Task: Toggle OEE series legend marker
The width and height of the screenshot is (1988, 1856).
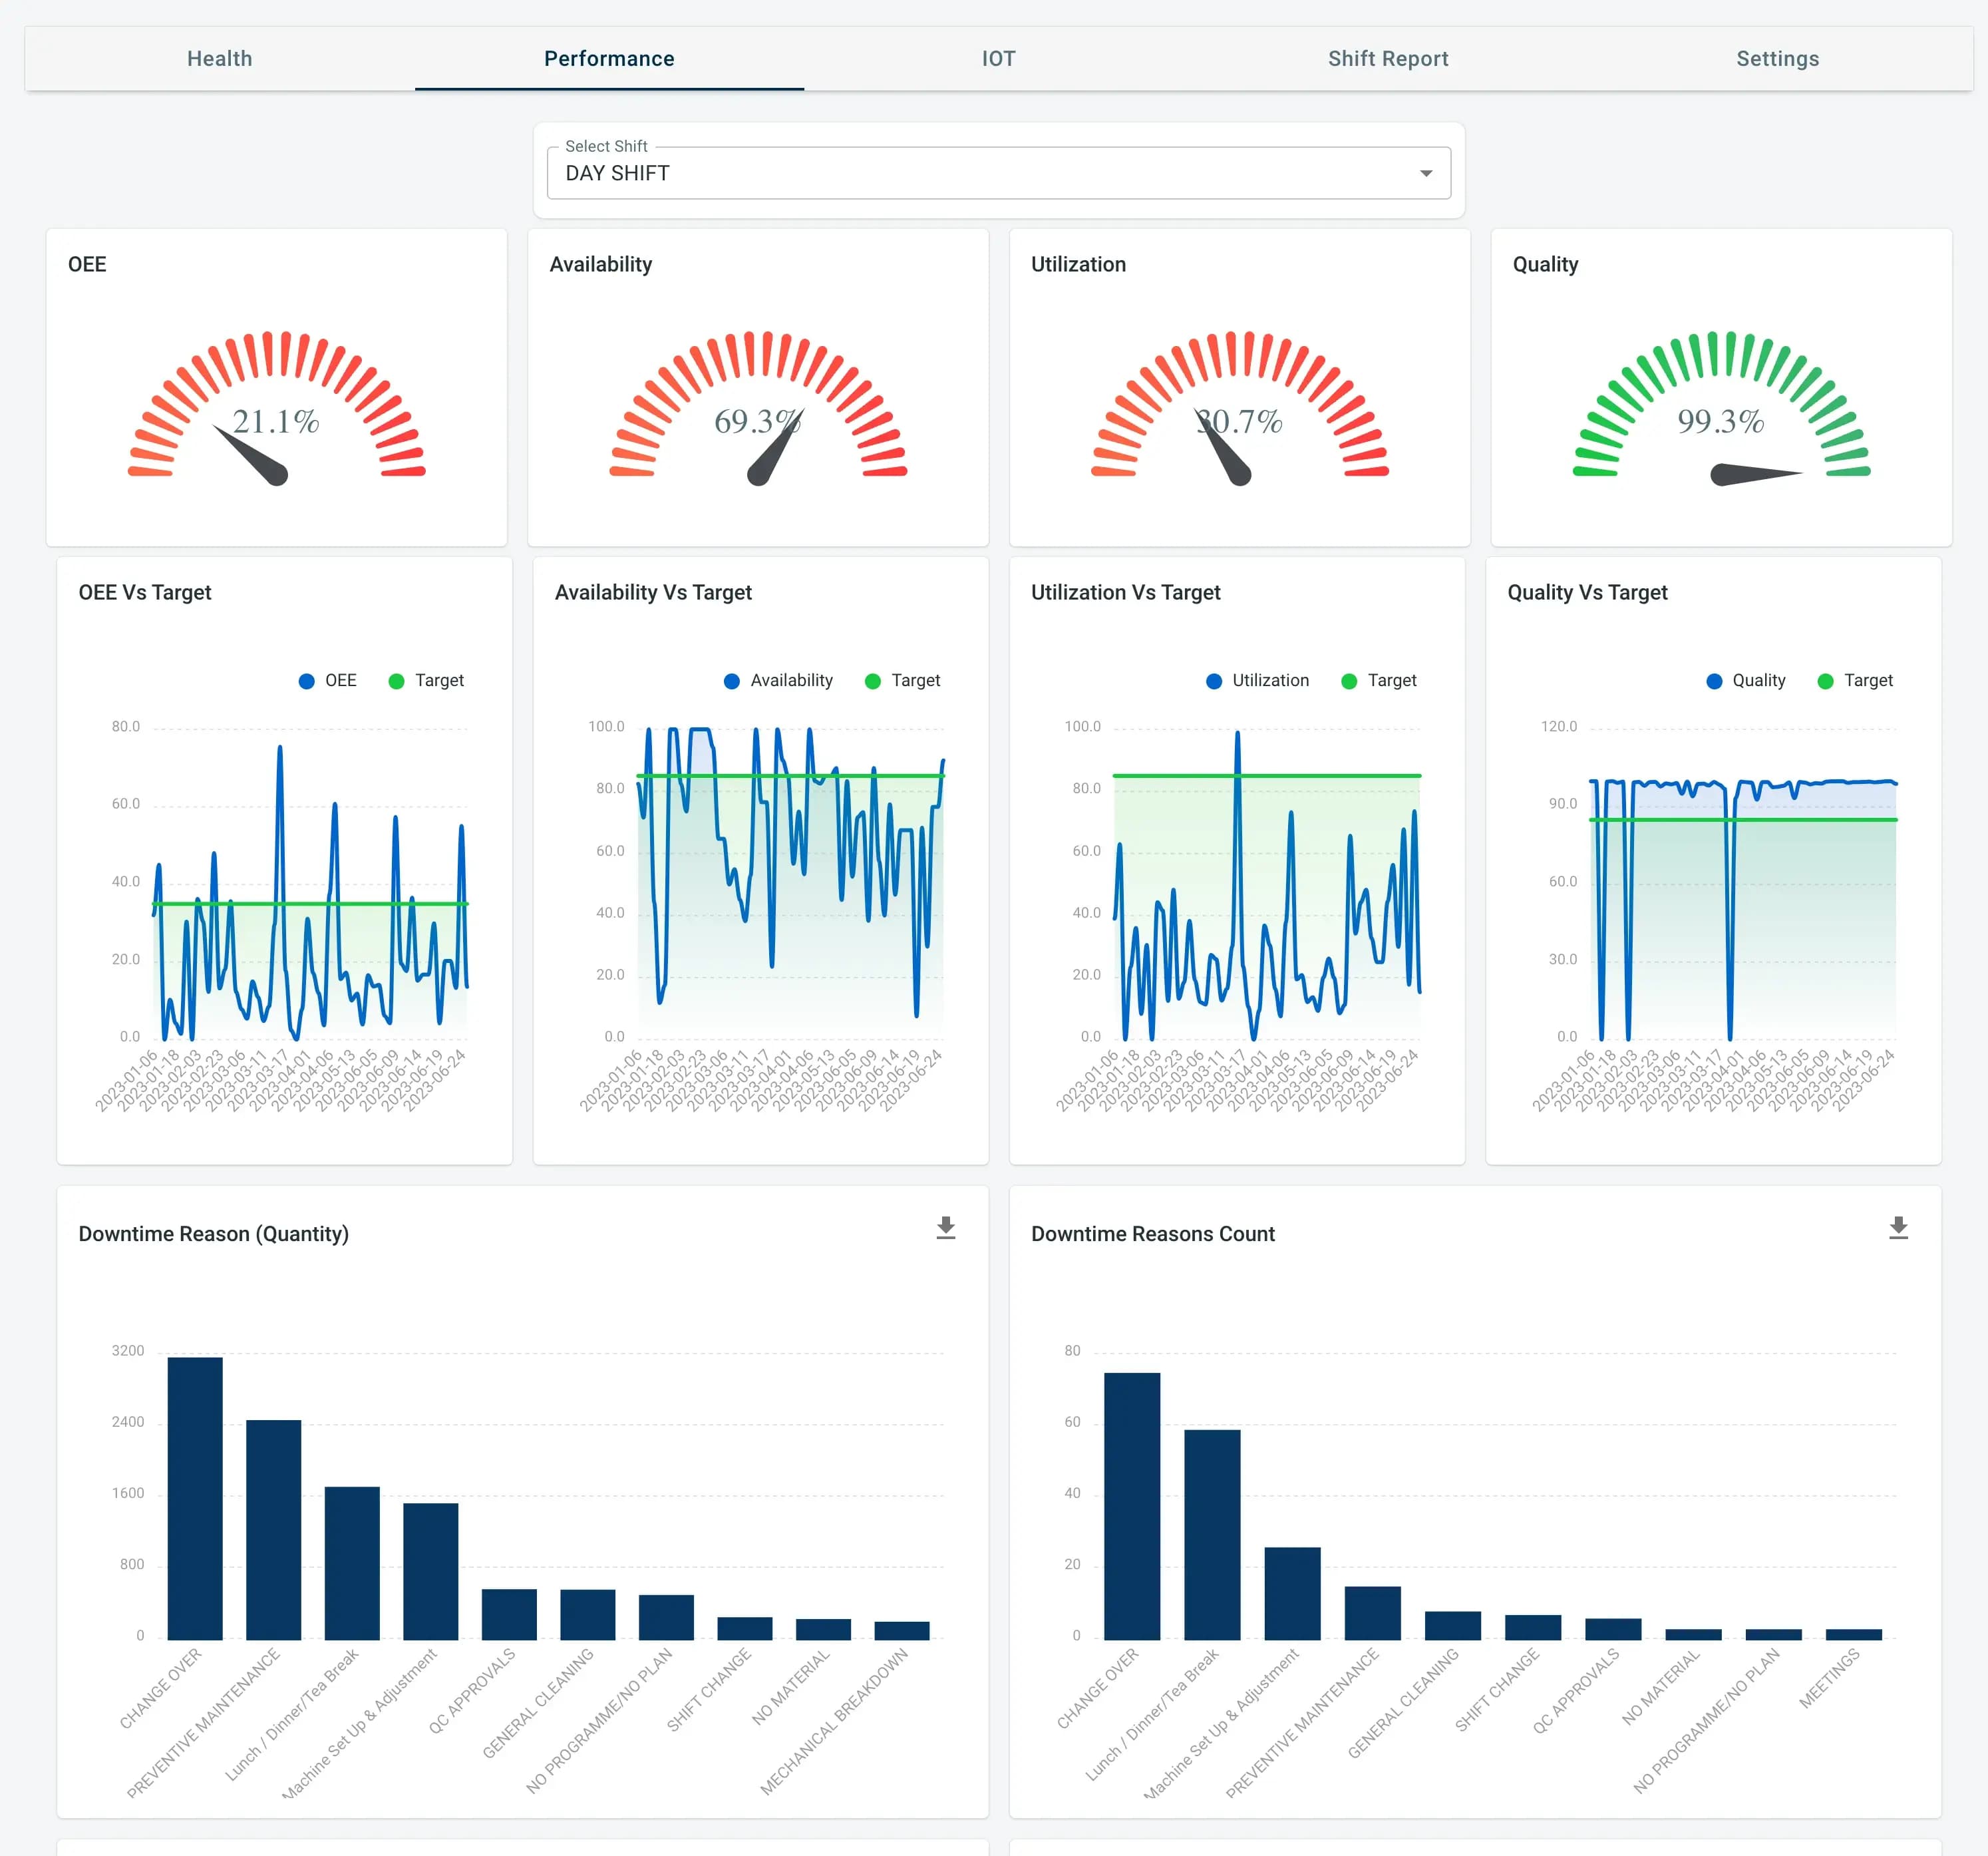Action: (x=307, y=681)
